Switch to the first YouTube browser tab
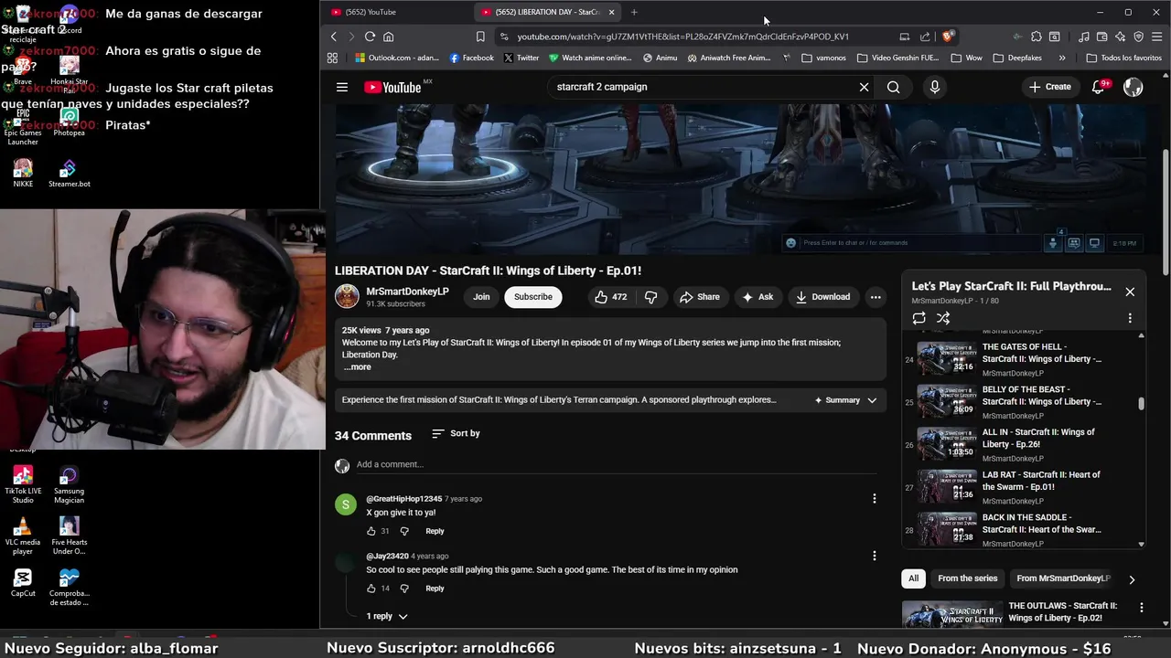Screen dimensions: 1171x658 pyautogui.click(x=398, y=12)
